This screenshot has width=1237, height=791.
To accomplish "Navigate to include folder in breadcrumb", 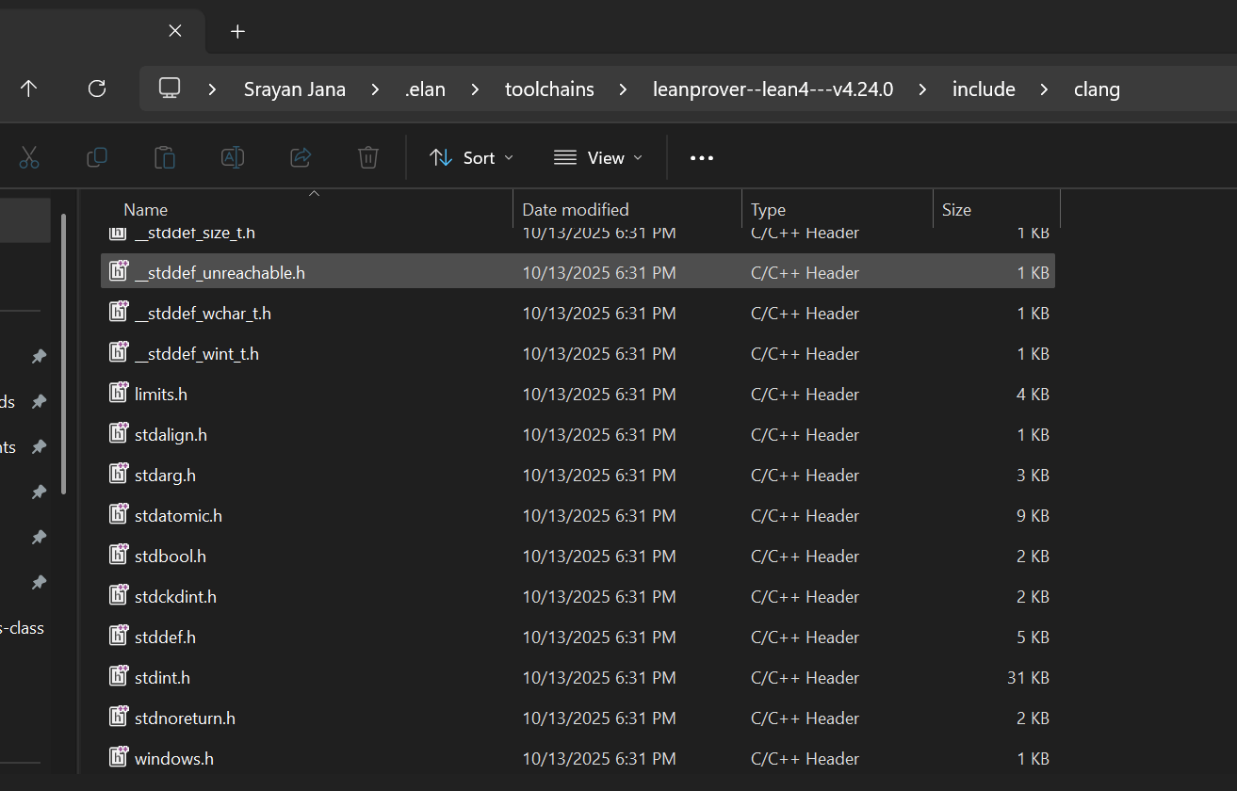I will [x=983, y=89].
